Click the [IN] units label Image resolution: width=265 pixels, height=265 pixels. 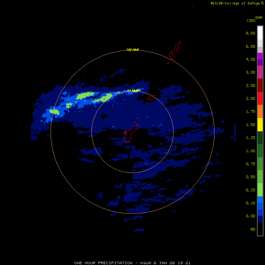[251, 20]
